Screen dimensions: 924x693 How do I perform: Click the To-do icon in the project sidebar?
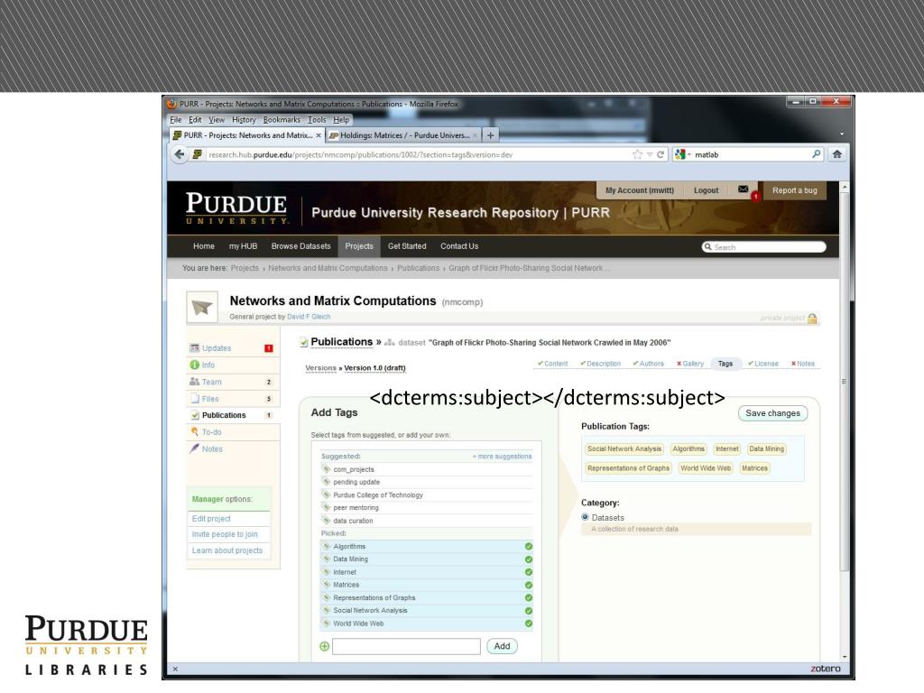coord(195,432)
